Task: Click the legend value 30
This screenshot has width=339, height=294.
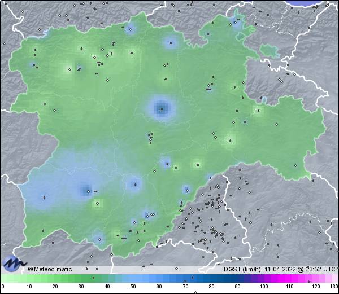Action: (x=81, y=287)
